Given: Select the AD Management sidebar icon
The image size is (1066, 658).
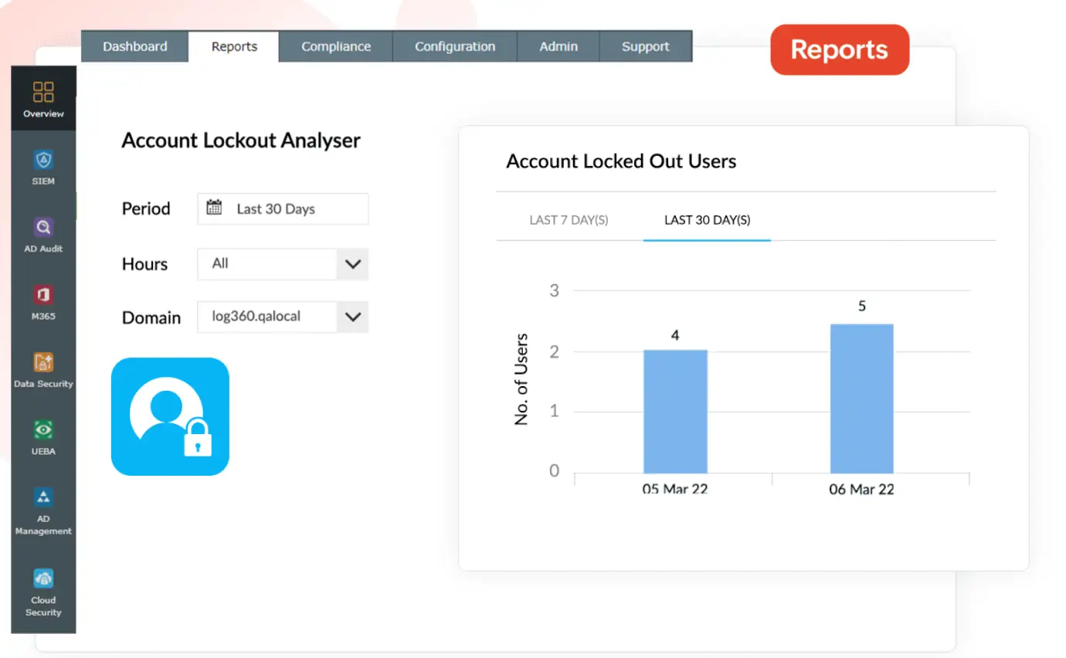Looking at the screenshot, I should pos(43,497).
